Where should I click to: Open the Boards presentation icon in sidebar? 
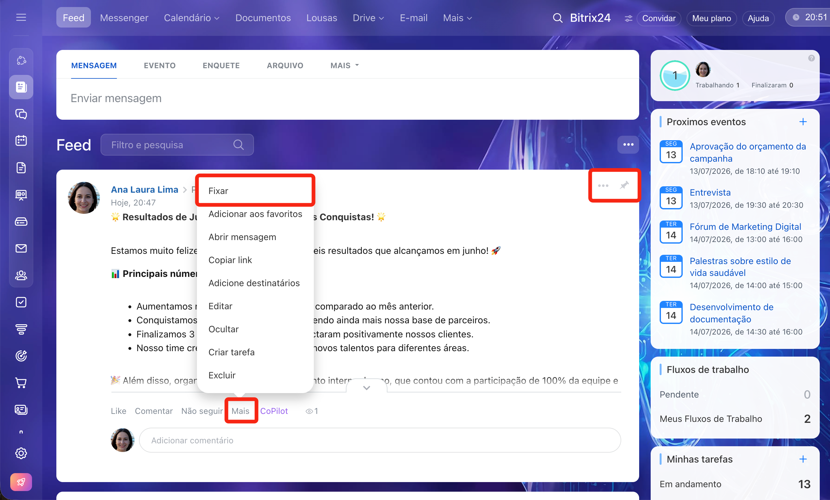[x=21, y=195]
